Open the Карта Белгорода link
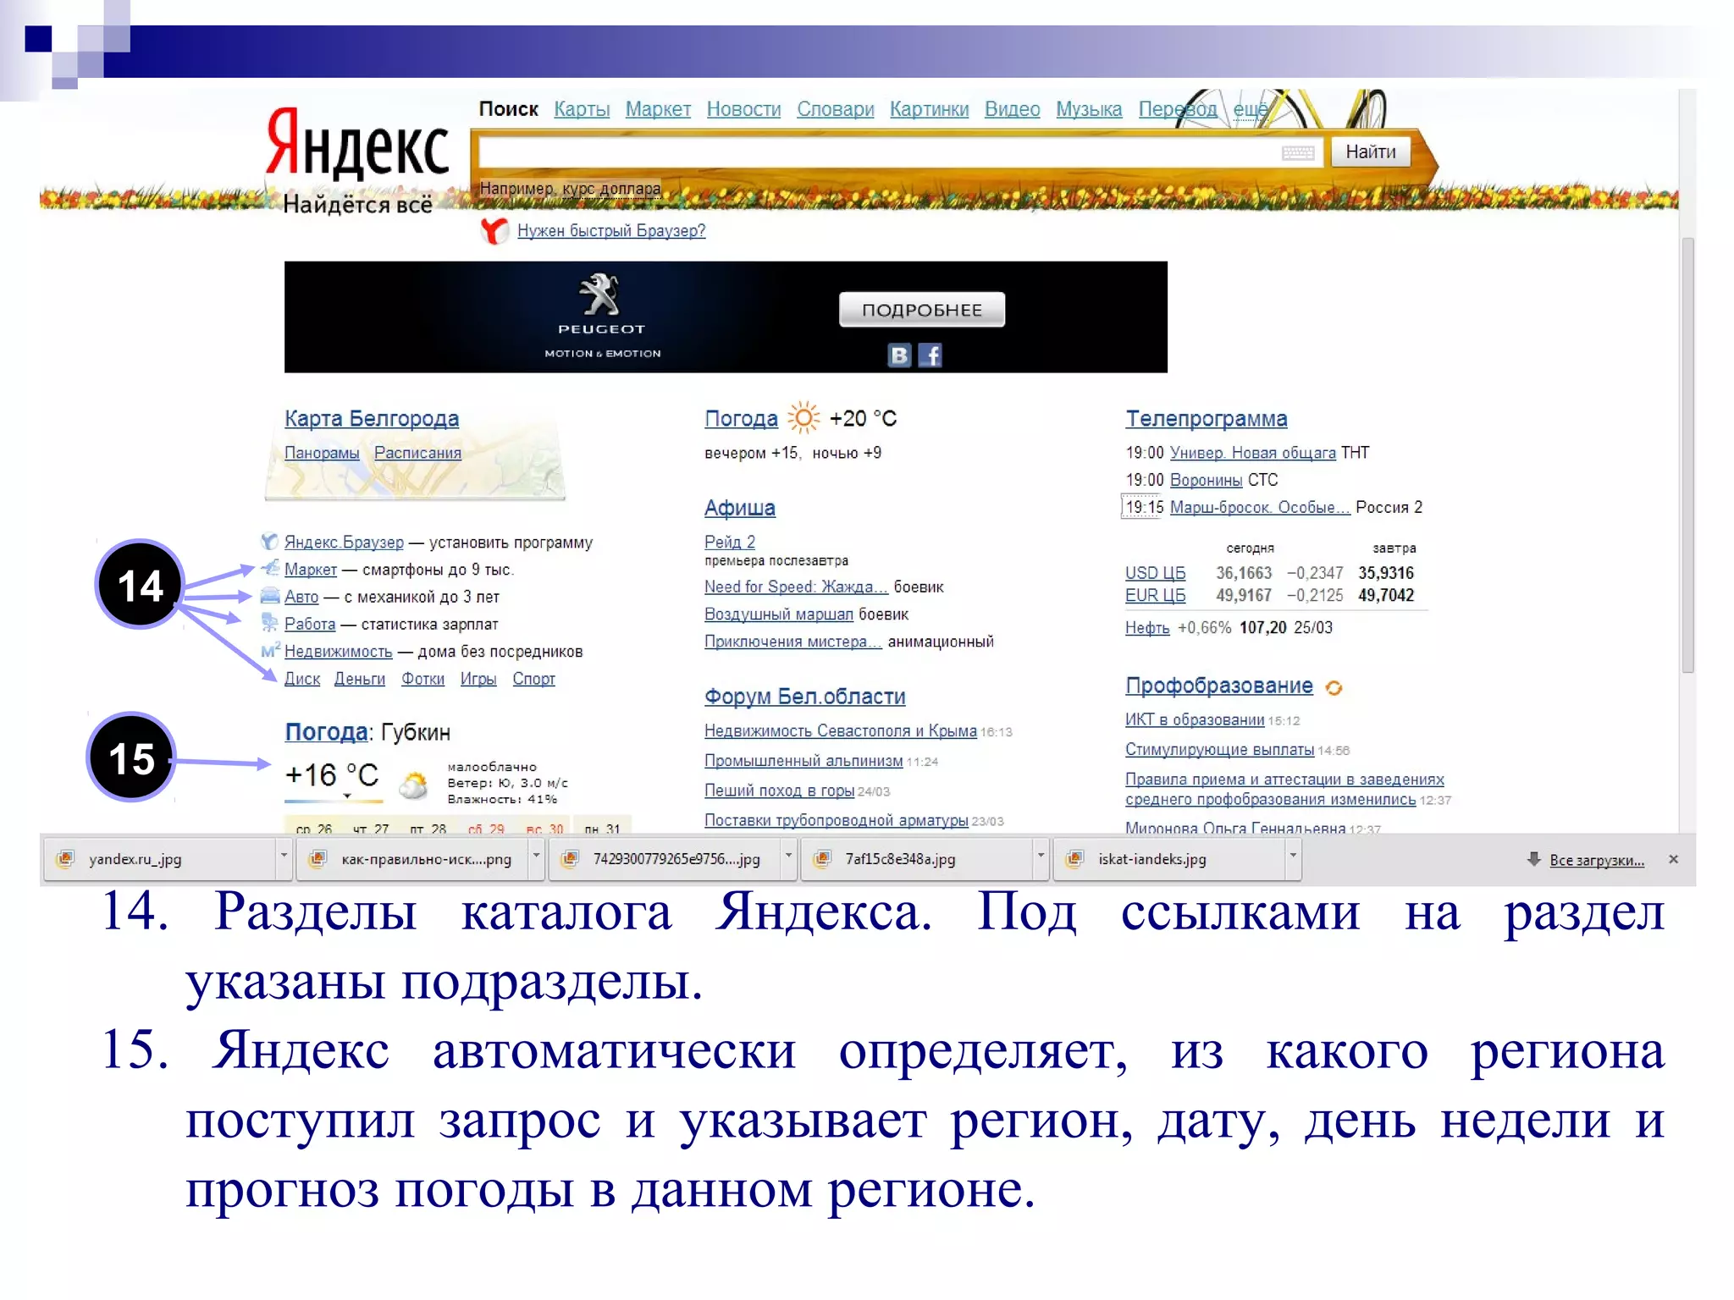Screen dimensions: 1734x1300 (x=372, y=419)
